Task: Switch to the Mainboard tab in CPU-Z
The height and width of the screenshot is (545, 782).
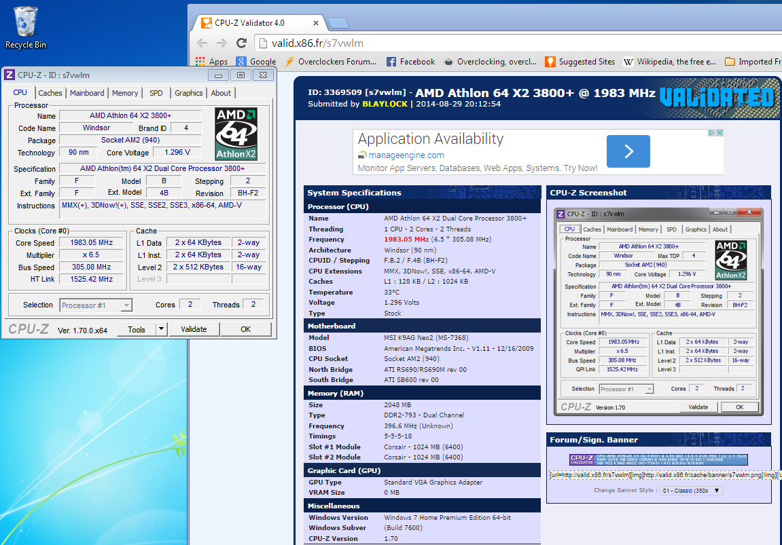Action: (x=87, y=93)
